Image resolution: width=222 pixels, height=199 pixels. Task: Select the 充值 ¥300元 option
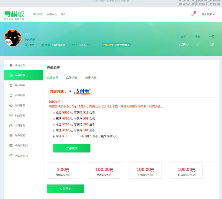pyautogui.click(x=54, y=119)
